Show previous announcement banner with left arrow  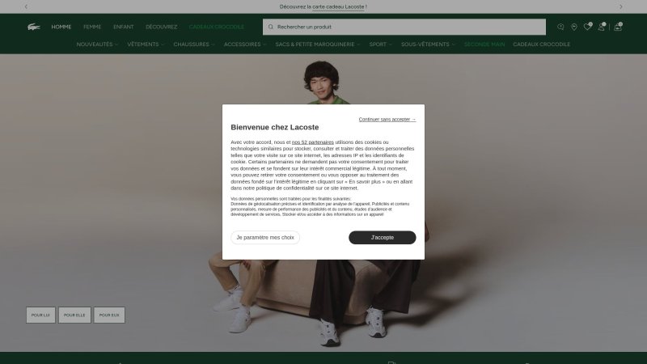(x=26, y=6)
